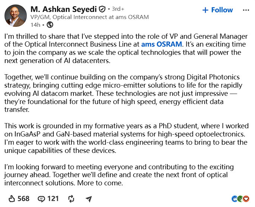The height and width of the screenshot is (207, 255).
Task: Click the post paragraph mentioning Digital Photonics
Action: (x=123, y=93)
